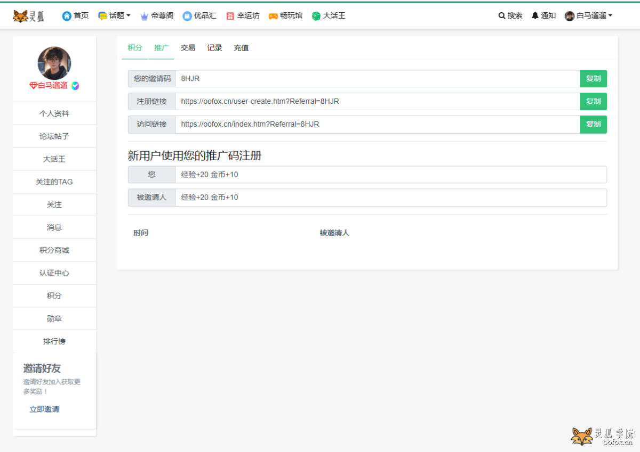Click the 优品汇 icon in navbar

187,16
